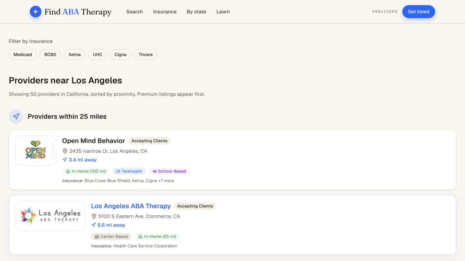Screen dimensions: 465x261
Task: Click the +7 more insurance text
Action: [166, 181]
